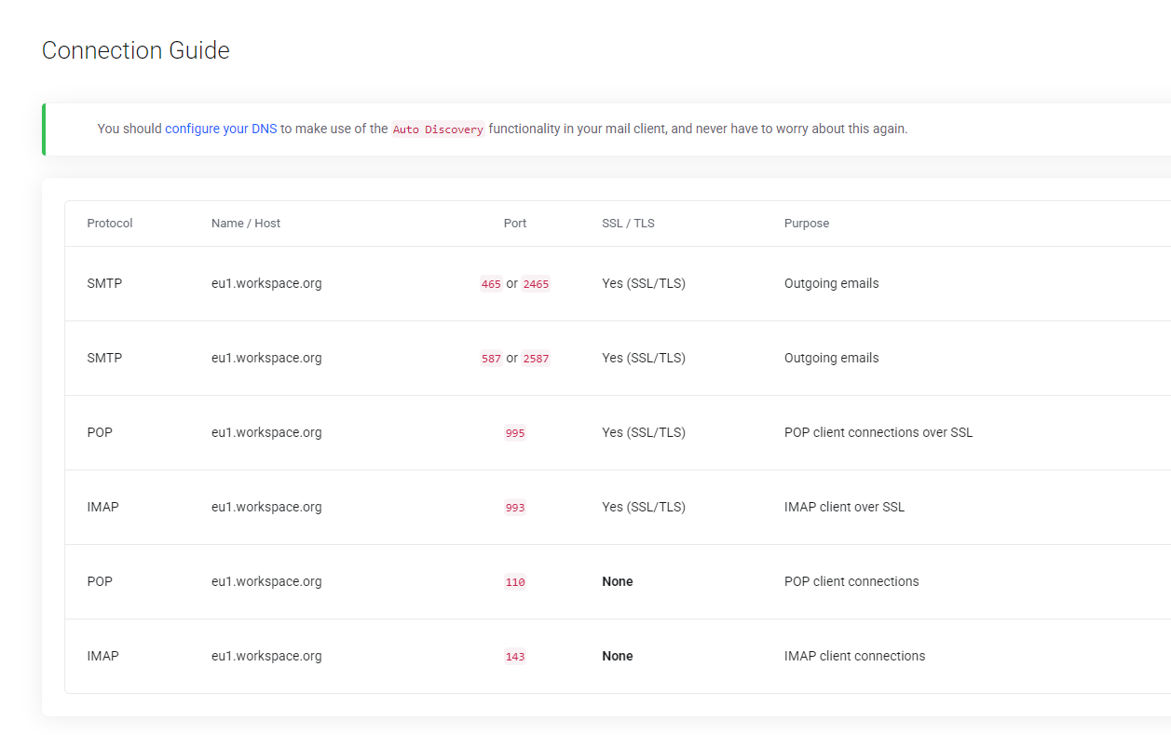This screenshot has width=1171, height=735.
Task: Click the bold "None" in the port 143 row
Action: pyautogui.click(x=618, y=656)
